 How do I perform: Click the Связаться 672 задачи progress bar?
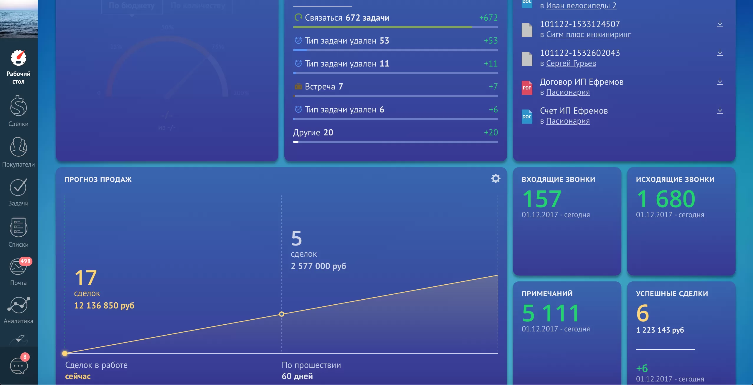tap(395, 27)
